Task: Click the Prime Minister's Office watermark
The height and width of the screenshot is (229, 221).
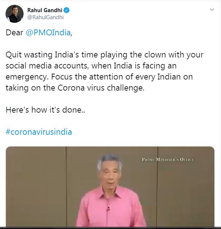Action: click(x=168, y=159)
